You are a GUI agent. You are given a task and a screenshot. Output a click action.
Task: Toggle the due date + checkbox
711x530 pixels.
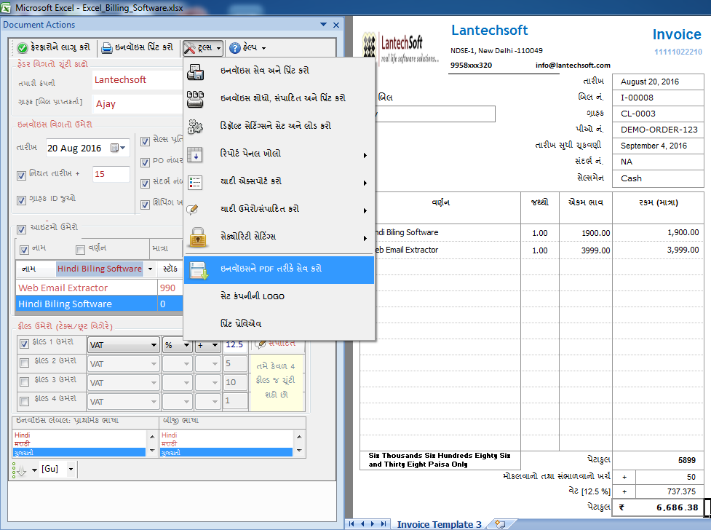(x=21, y=175)
